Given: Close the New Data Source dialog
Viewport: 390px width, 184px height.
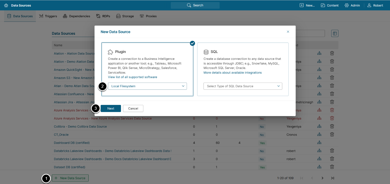Looking at the screenshot, I should (288, 32).
